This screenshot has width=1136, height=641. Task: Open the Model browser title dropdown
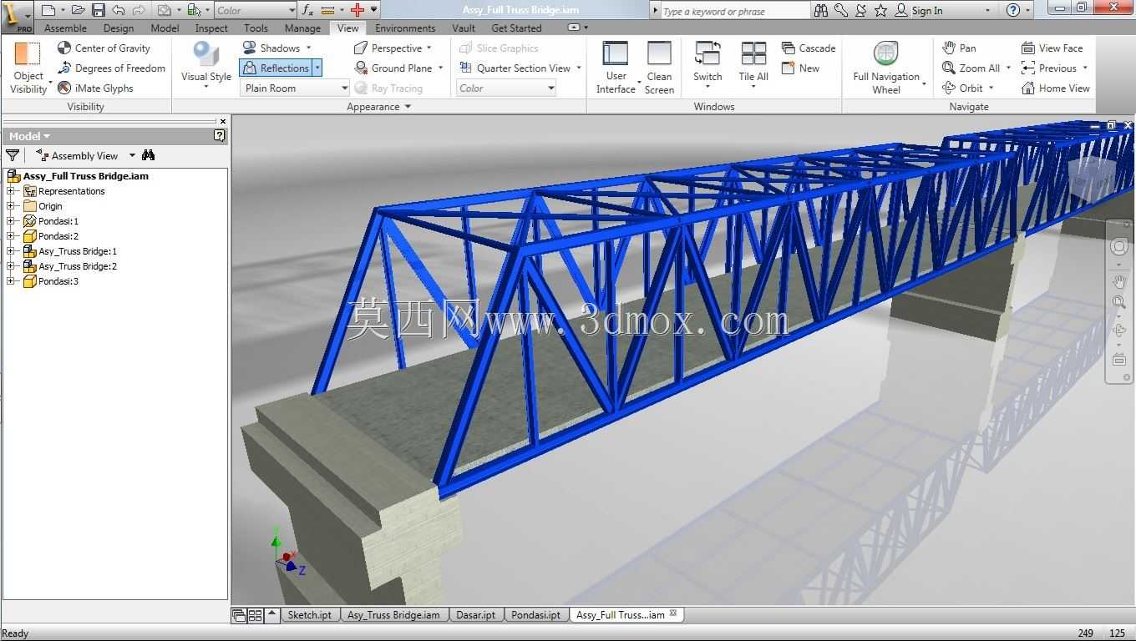(47, 137)
